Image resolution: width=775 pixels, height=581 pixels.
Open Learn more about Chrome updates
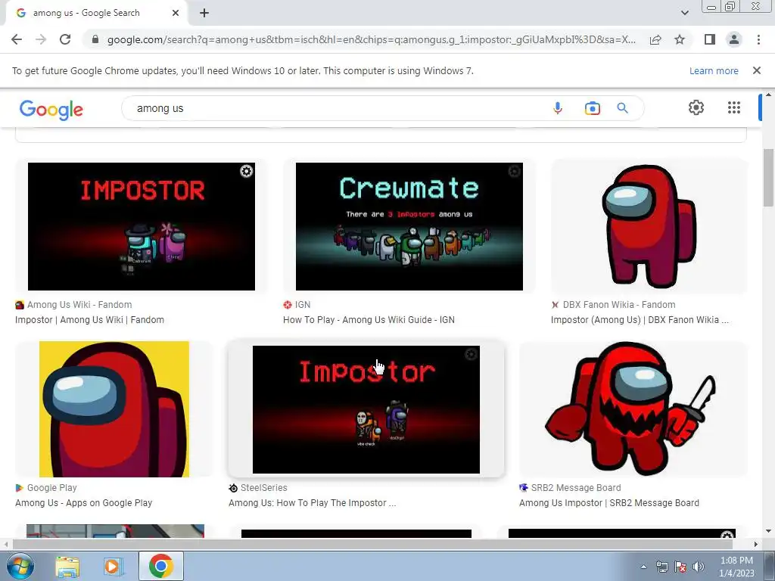(x=714, y=70)
